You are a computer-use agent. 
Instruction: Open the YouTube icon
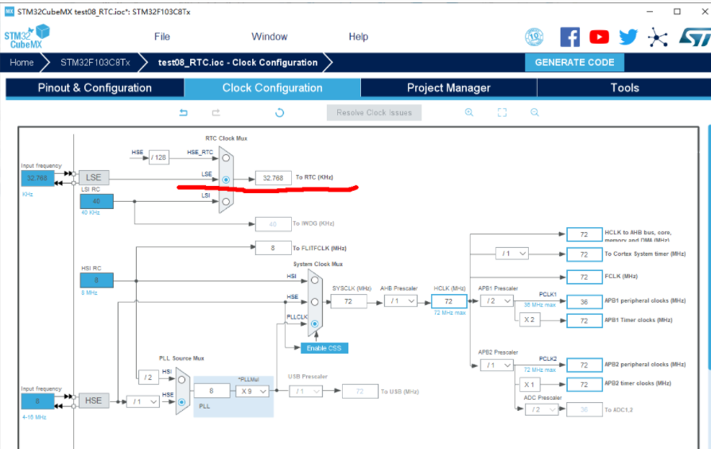[599, 37]
